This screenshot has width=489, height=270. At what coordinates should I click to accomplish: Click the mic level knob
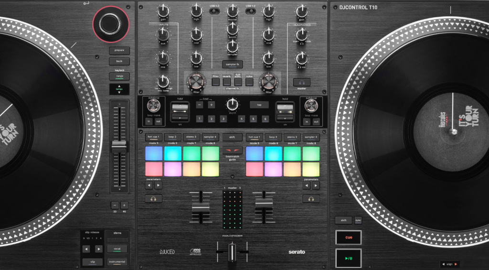pyautogui.click(x=163, y=58)
